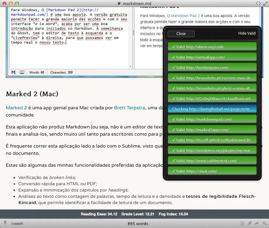Click the Fog Index: 15.04 statistic
Image resolution: width=269 pixels, height=228 pixels.
(173, 214)
